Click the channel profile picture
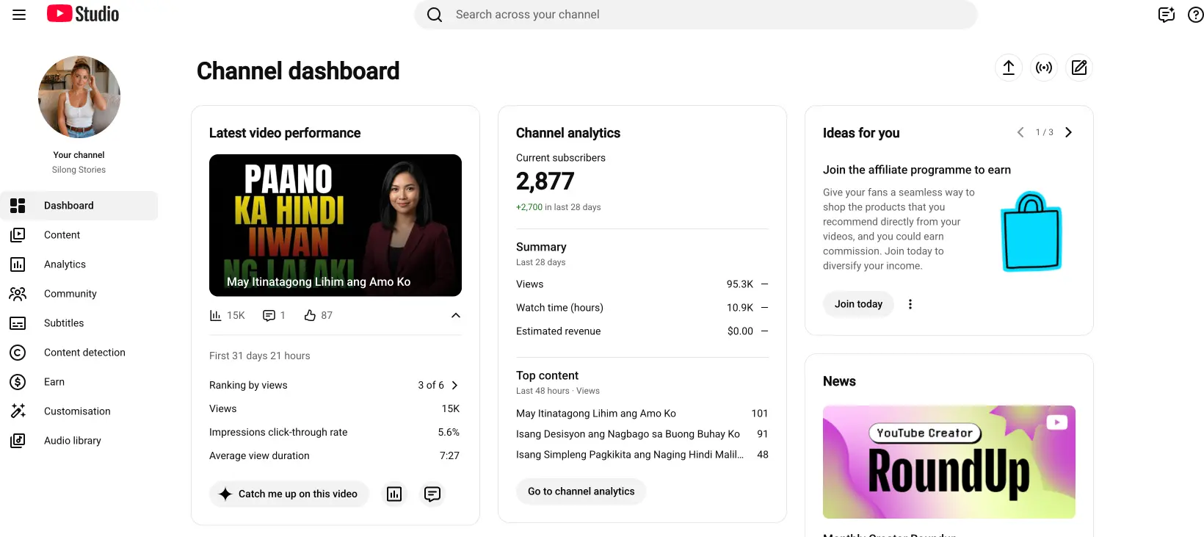The width and height of the screenshot is (1204, 537). tap(79, 97)
